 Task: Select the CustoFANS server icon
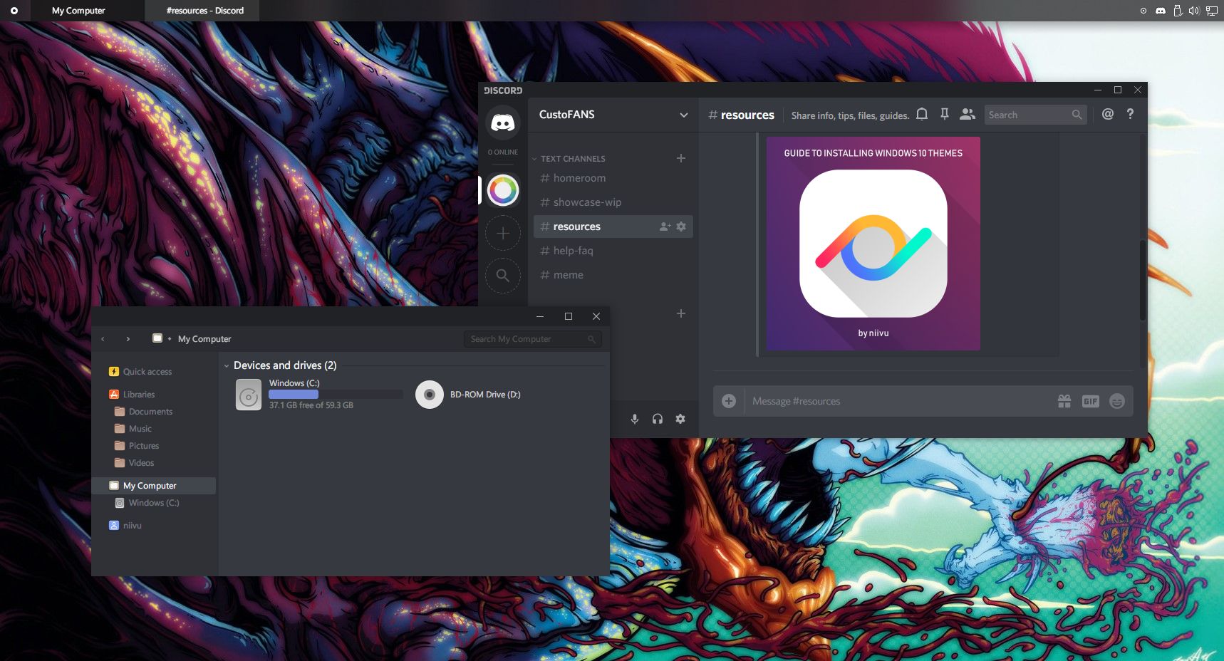(503, 190)
